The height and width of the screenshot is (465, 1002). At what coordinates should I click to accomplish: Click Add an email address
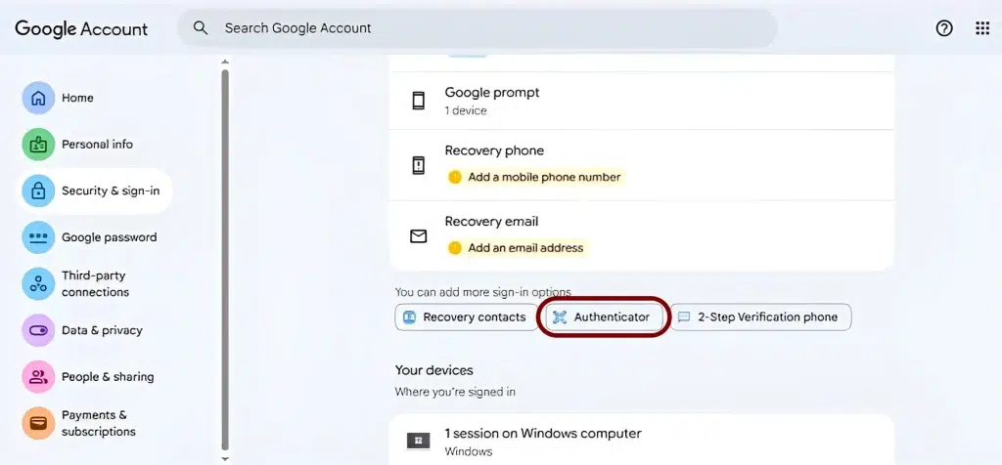[x=524, y=248]
